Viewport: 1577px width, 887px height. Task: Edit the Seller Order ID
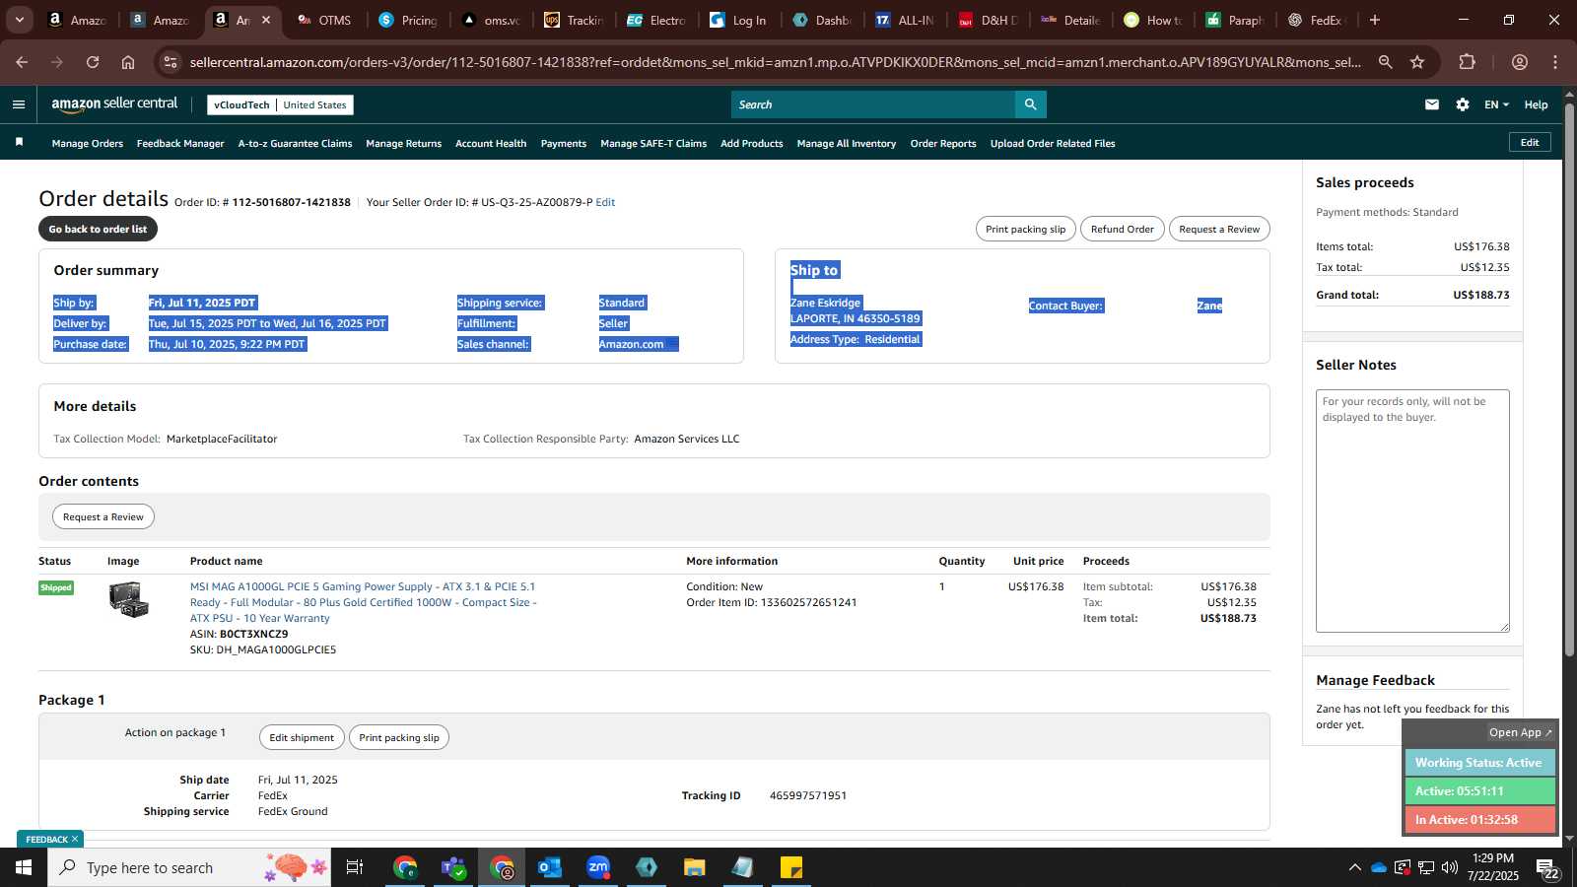point(605,202)
